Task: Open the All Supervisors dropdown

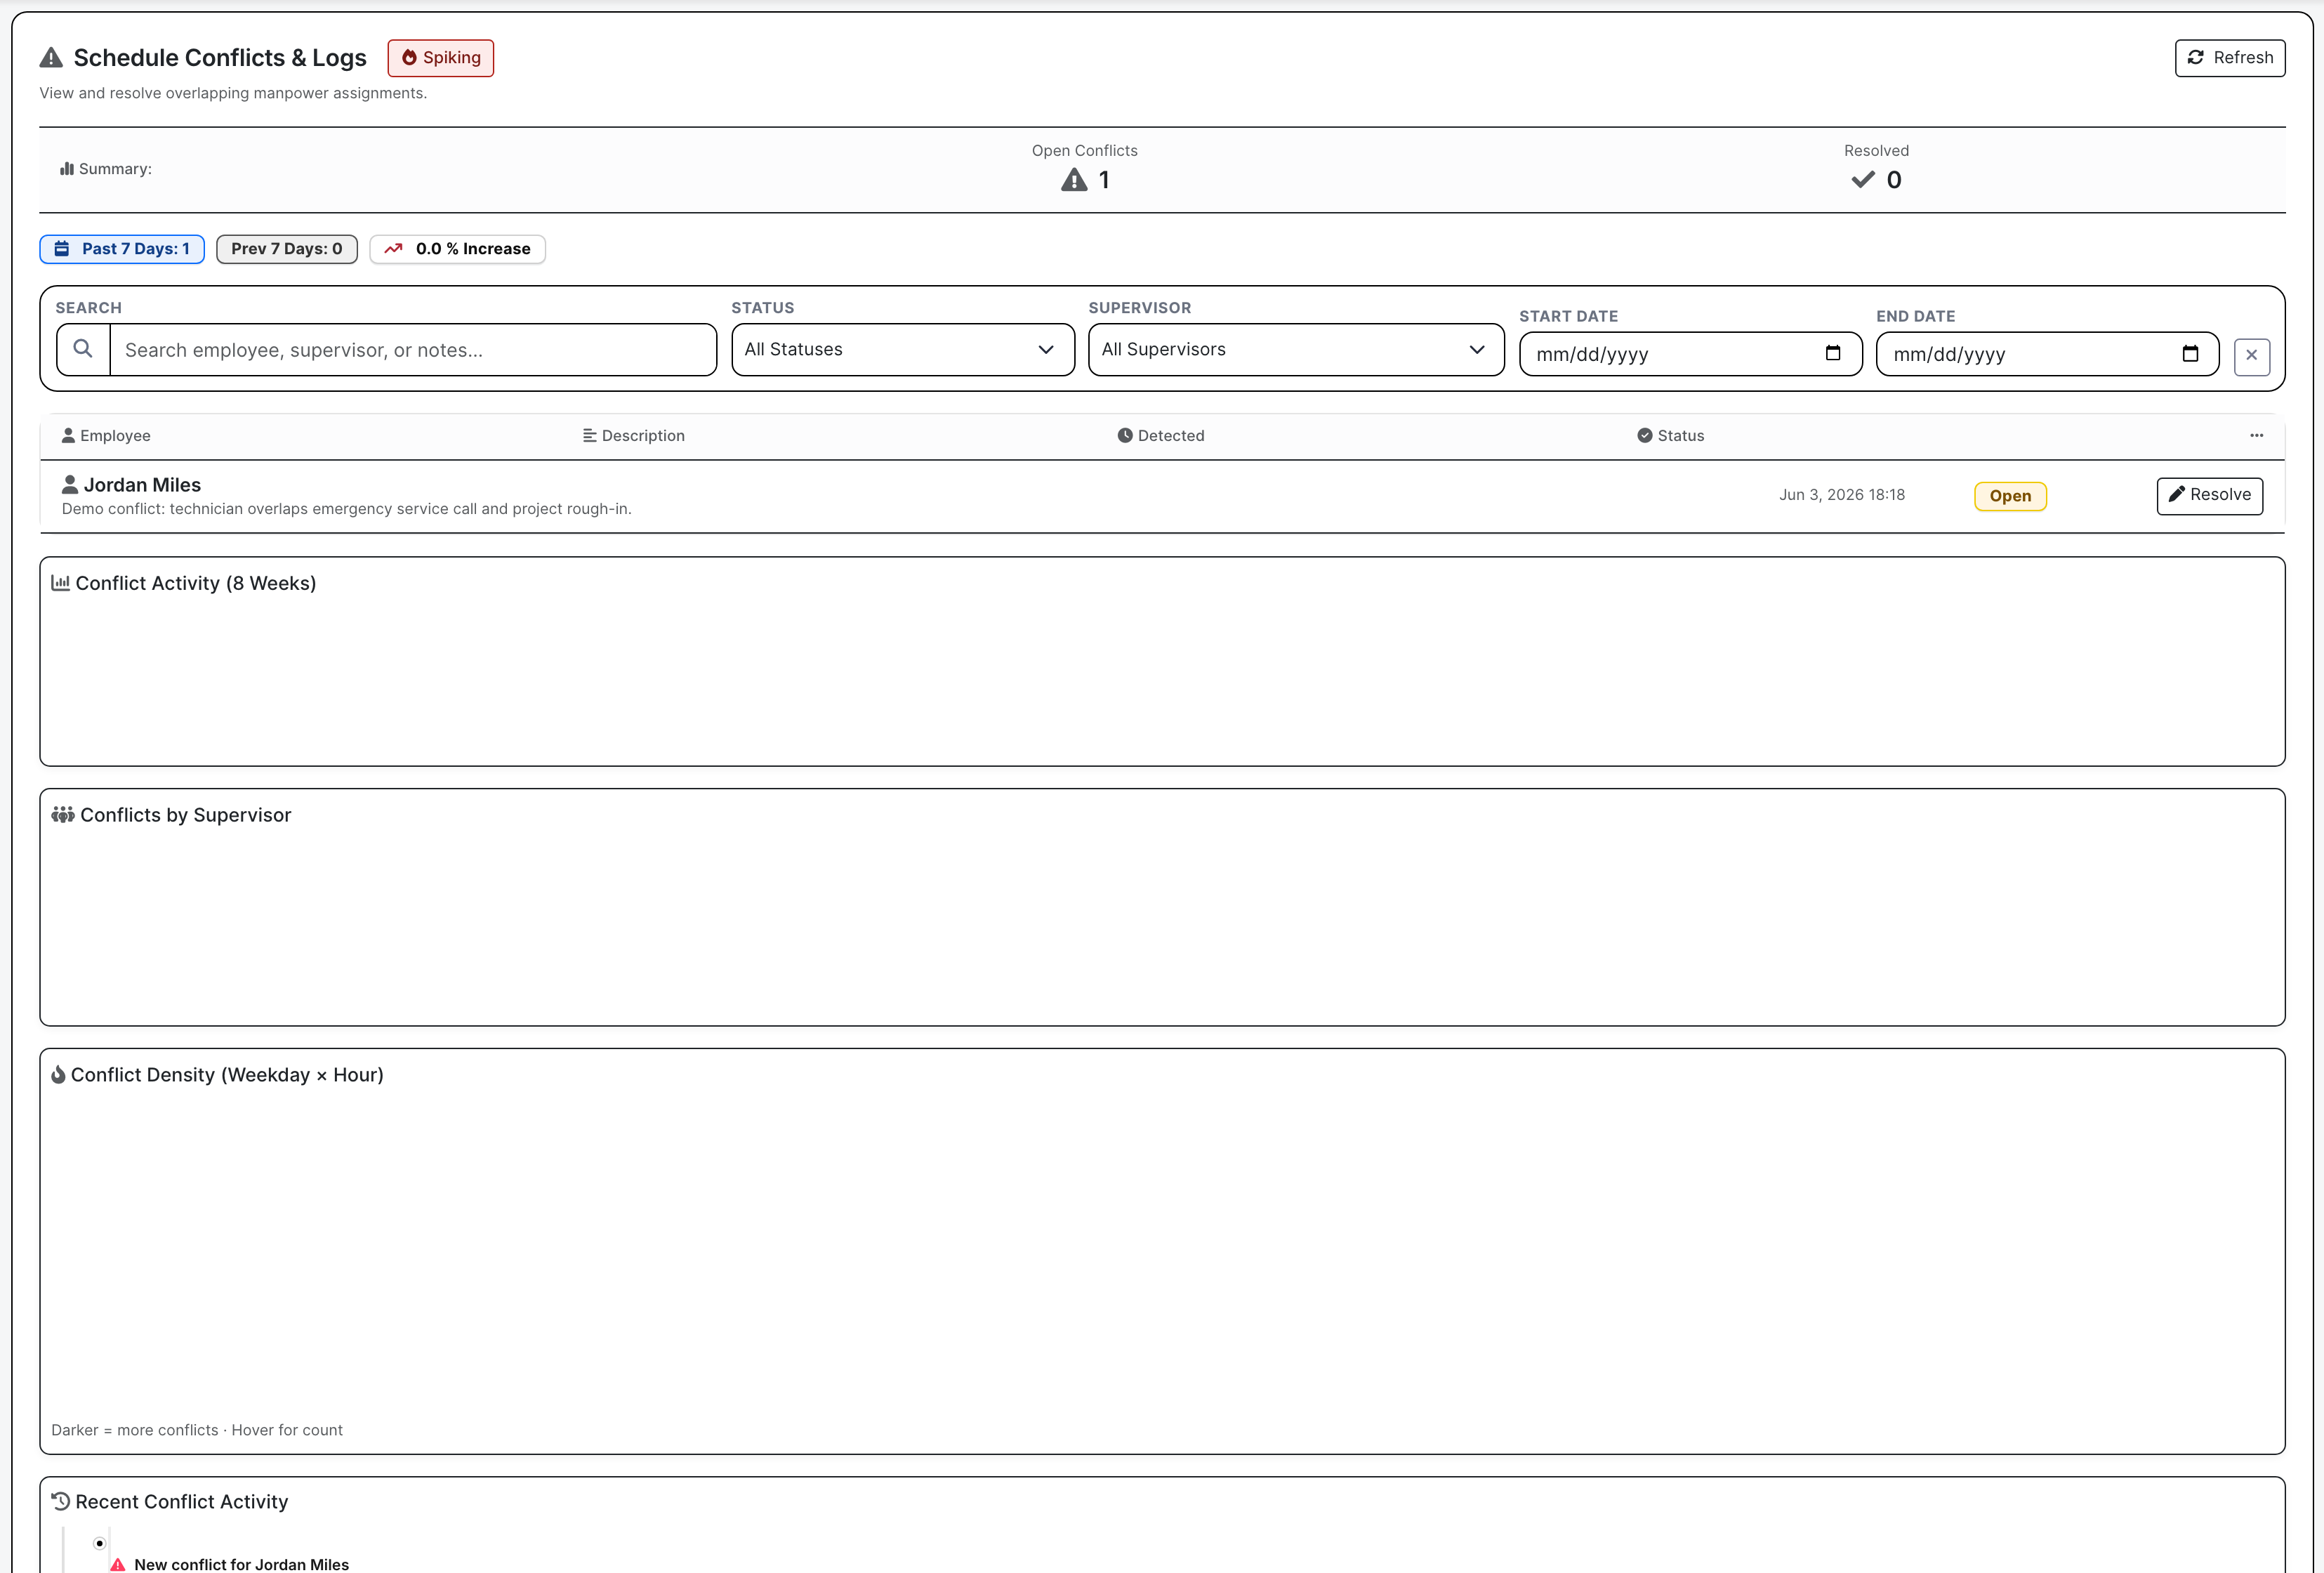Action: point(1296,349)
